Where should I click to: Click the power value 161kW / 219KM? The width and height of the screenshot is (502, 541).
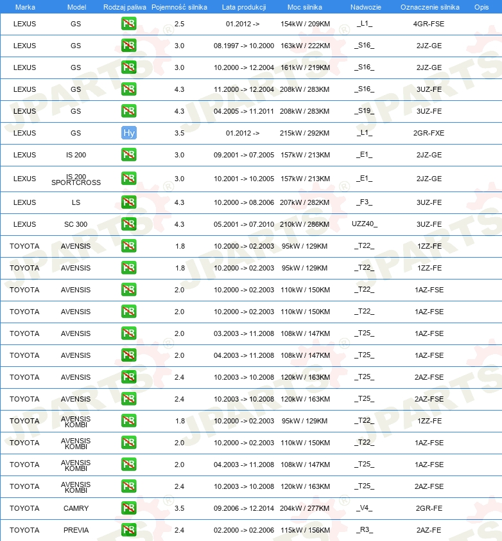coord(305,67)
